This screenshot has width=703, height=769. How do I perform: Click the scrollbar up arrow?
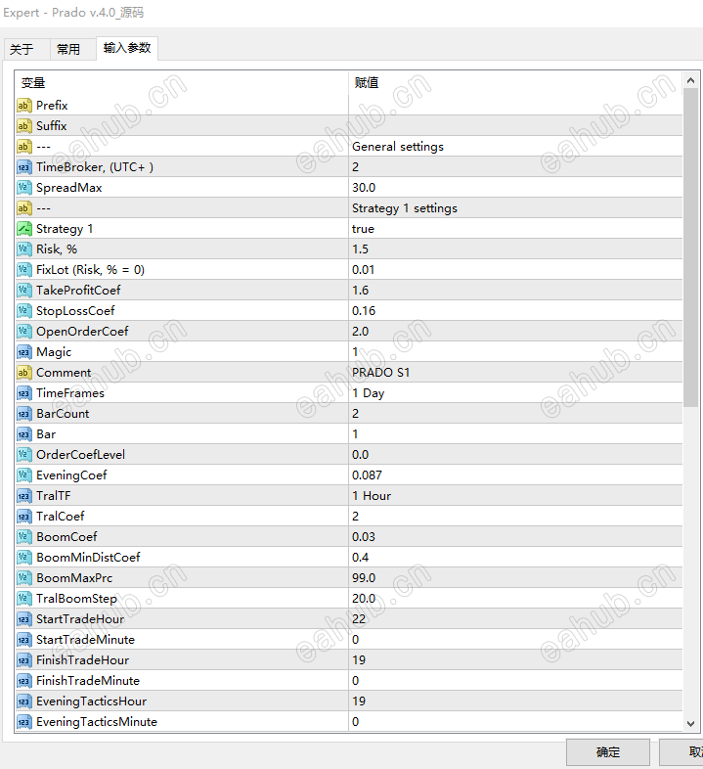click(x=690, y=80)
